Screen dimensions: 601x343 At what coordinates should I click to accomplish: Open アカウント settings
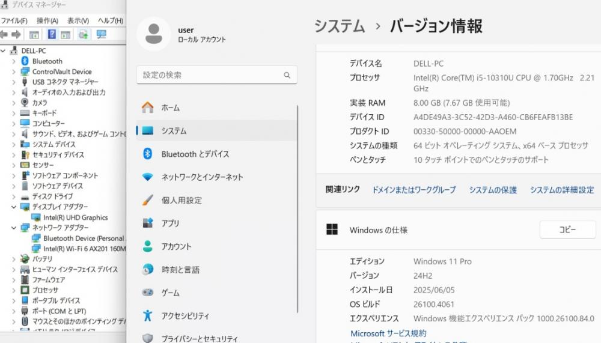tap(216, 246)
